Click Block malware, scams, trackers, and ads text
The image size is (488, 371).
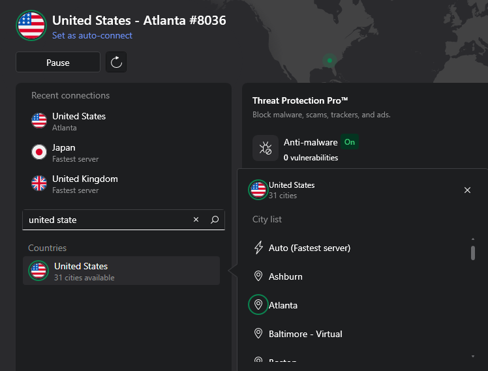click(x=322, y=115)
